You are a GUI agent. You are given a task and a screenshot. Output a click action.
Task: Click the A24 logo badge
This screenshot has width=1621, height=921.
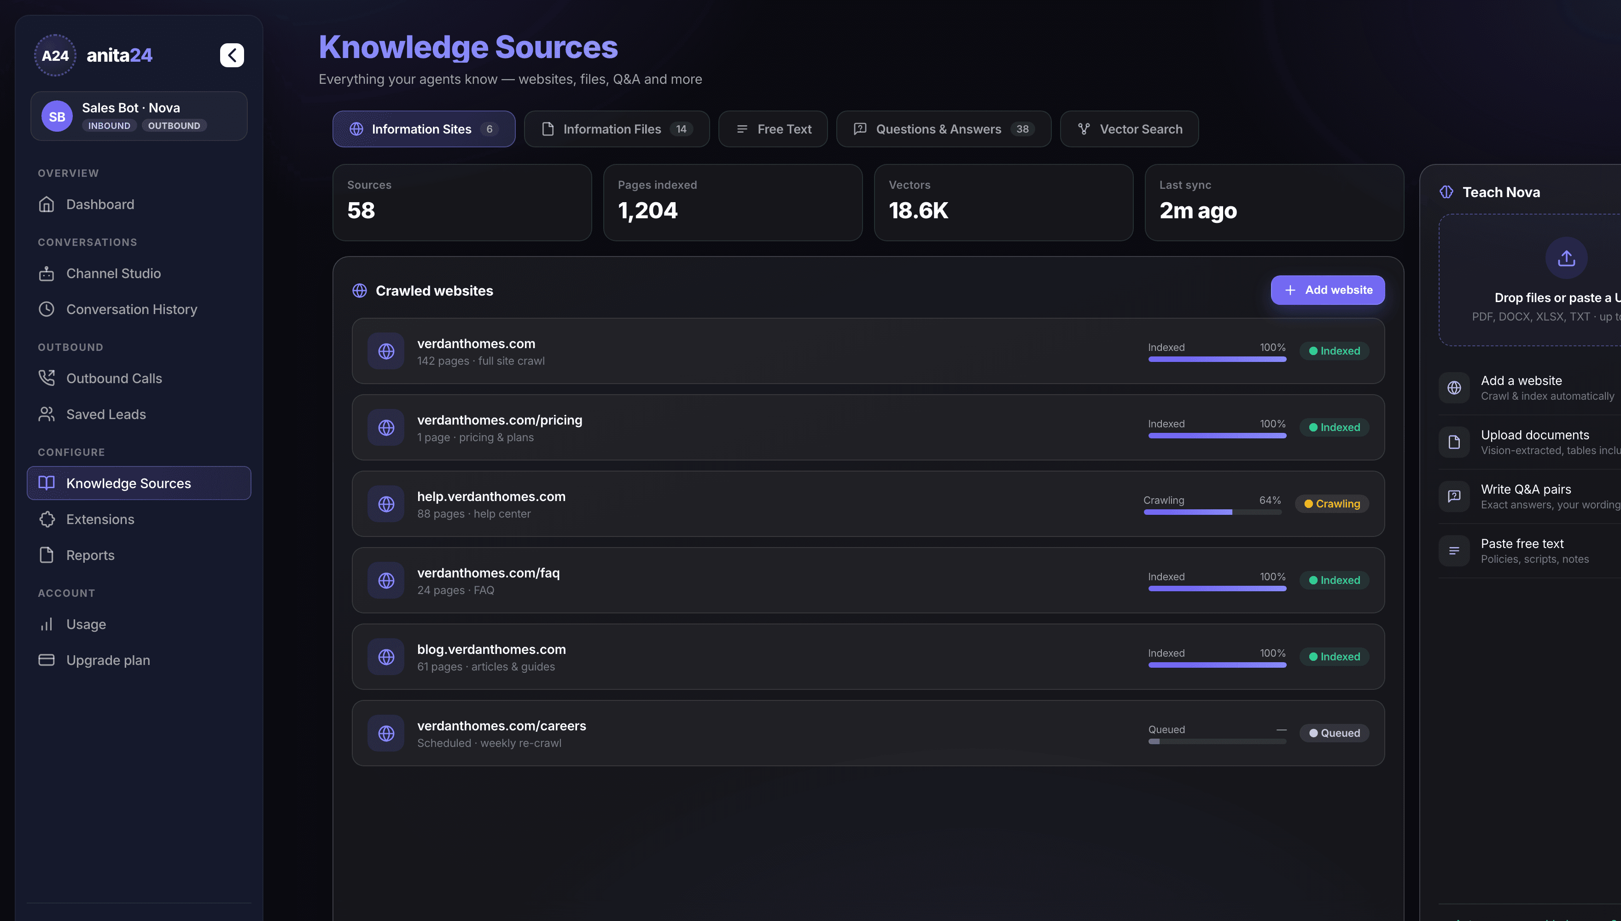(55, 55)
